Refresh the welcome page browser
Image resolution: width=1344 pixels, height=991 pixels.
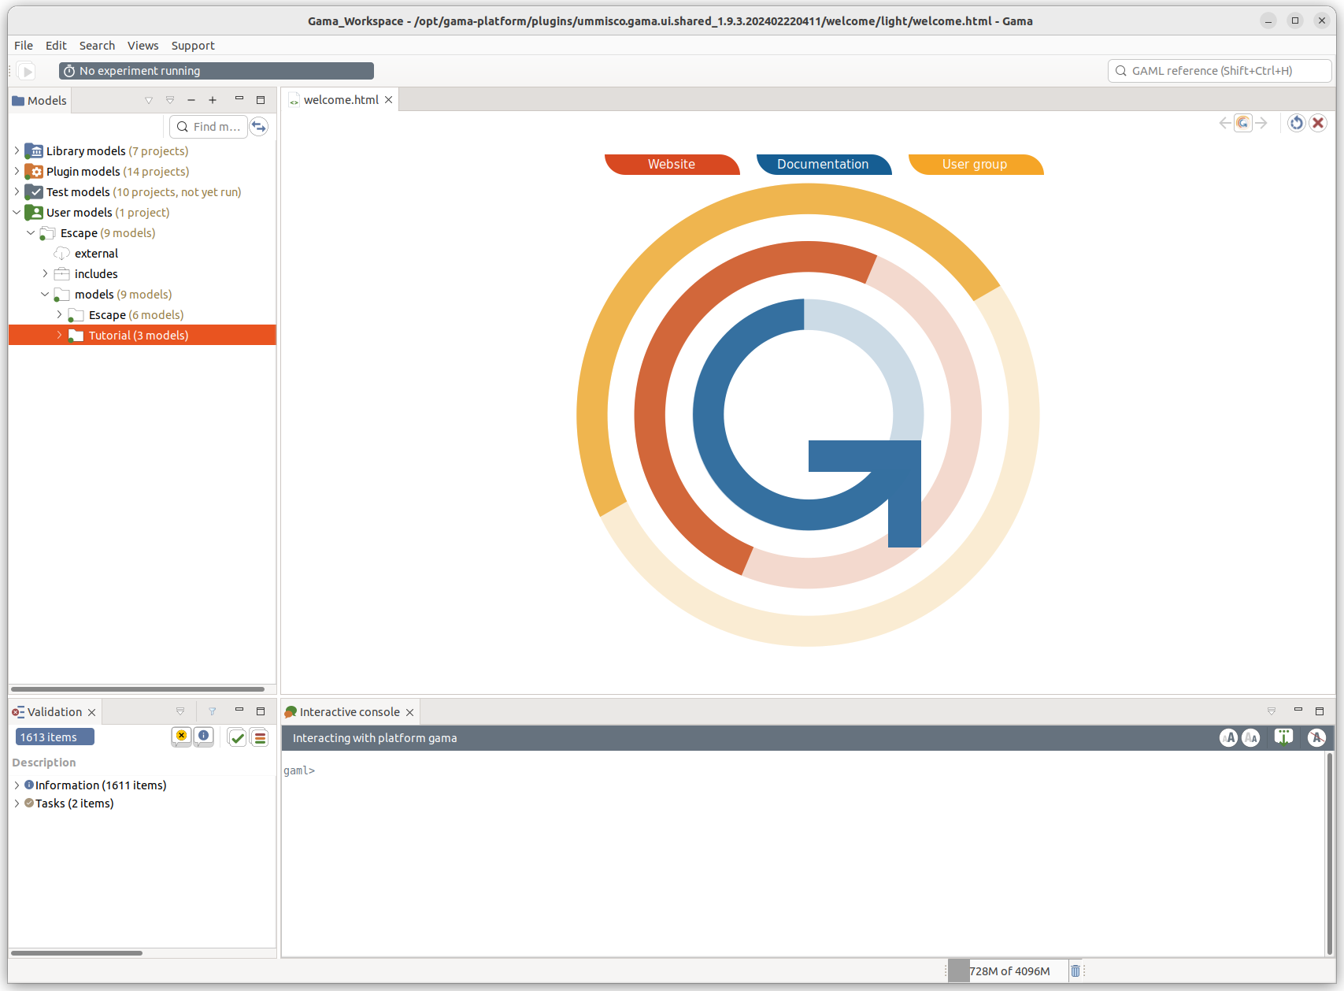tap(1296, 123)
